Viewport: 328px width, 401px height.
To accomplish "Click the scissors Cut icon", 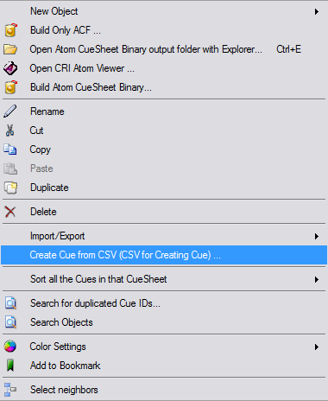I will [x=9, y=130].
